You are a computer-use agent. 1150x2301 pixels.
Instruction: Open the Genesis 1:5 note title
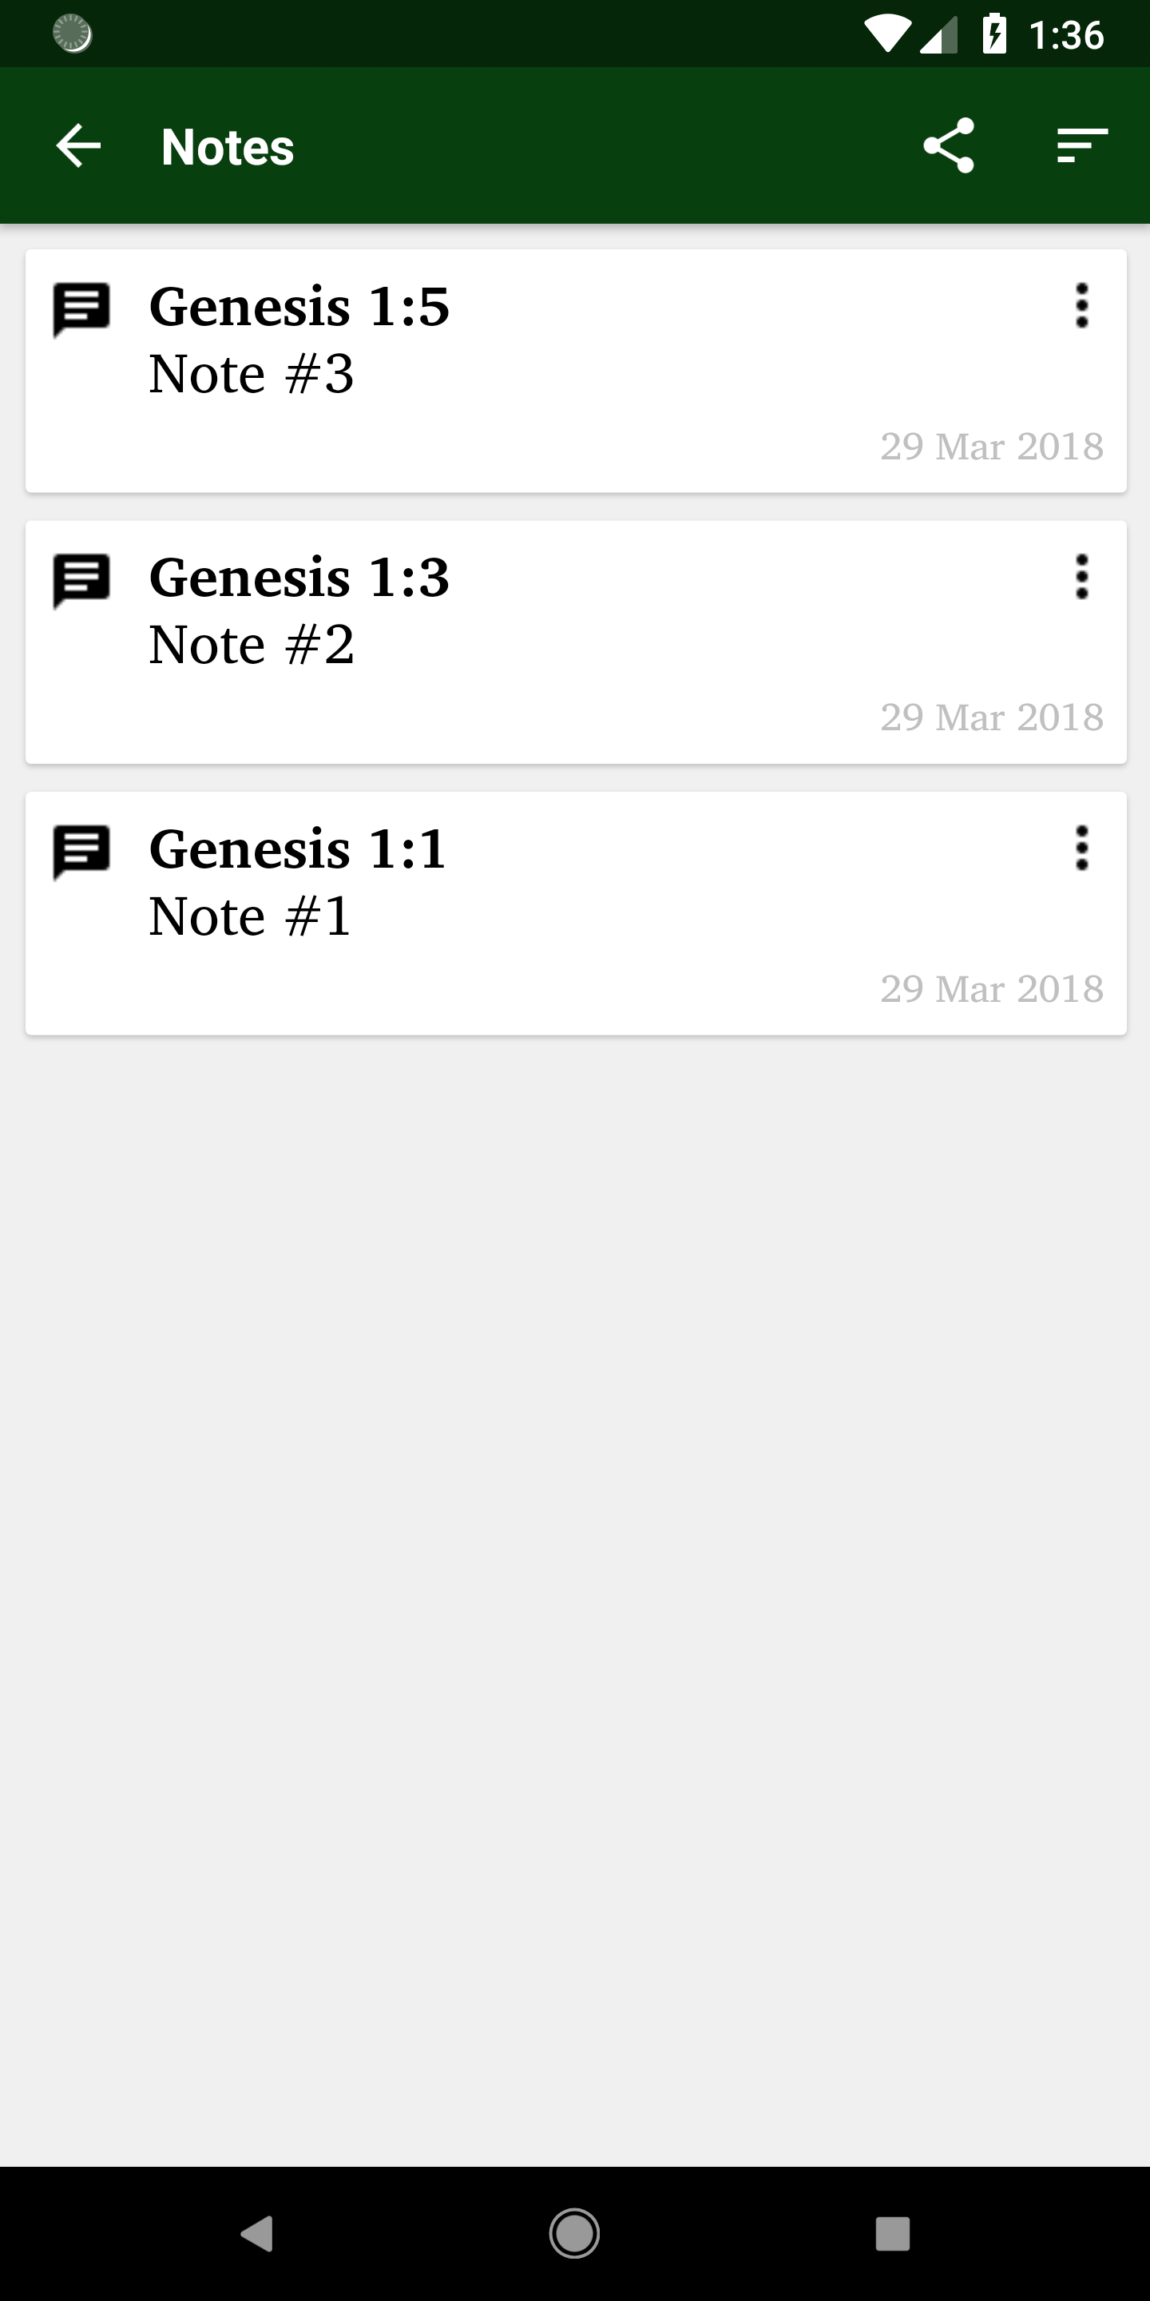coord(299,306)
